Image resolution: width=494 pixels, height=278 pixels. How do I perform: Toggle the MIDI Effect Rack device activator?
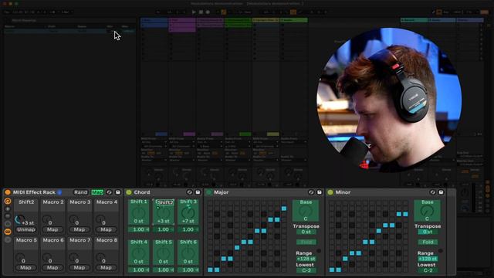point(8,192)
